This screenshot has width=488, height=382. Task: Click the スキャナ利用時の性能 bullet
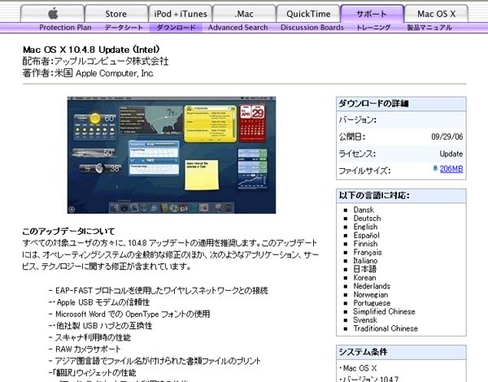pyautogui.click(x=89, y=337)
